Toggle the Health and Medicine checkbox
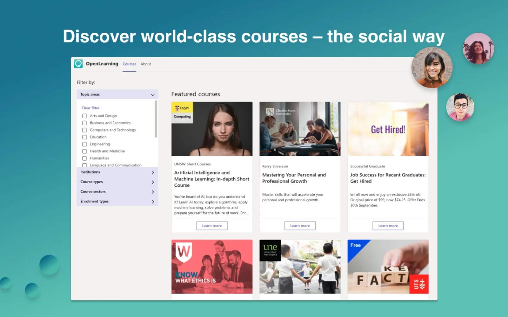This screenshot has height=317, width=508. pos(84,151)
